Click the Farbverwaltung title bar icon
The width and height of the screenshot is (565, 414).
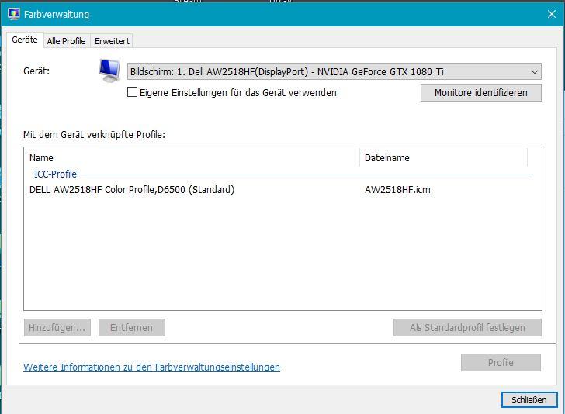coord(14,14)
